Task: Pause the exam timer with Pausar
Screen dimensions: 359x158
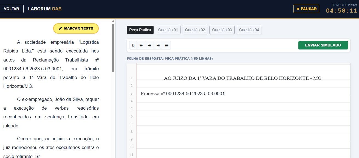Action: pos(306,9)
